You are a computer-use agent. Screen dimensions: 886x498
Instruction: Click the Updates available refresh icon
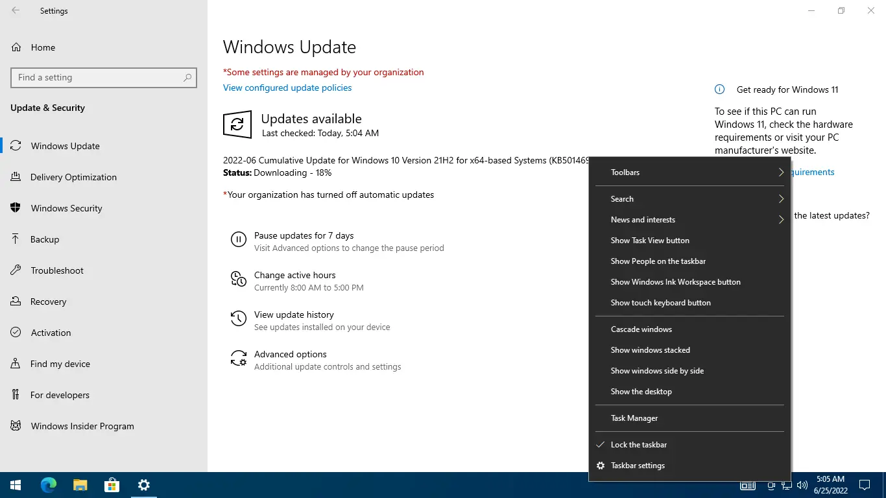237,124
